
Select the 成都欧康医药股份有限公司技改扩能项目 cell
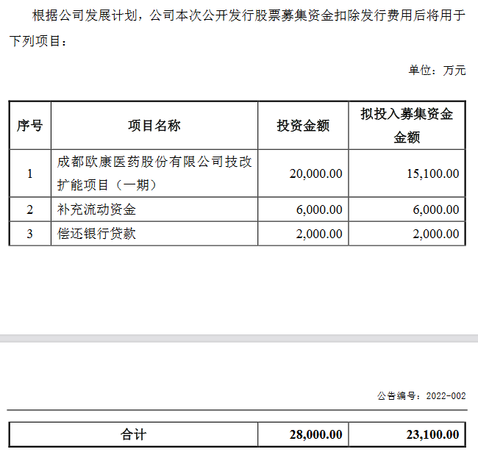154,173
